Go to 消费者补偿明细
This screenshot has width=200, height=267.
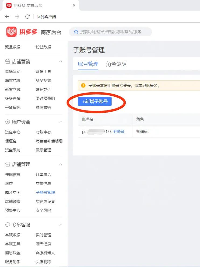click(49, 141)
